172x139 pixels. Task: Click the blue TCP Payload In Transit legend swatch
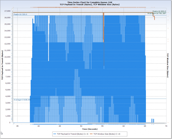tap(55, 134)
